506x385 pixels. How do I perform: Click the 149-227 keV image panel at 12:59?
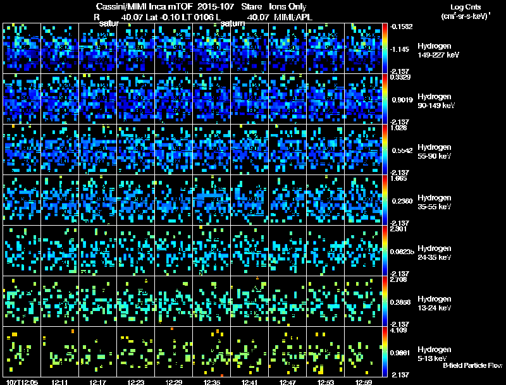click(x=363, y=49)
